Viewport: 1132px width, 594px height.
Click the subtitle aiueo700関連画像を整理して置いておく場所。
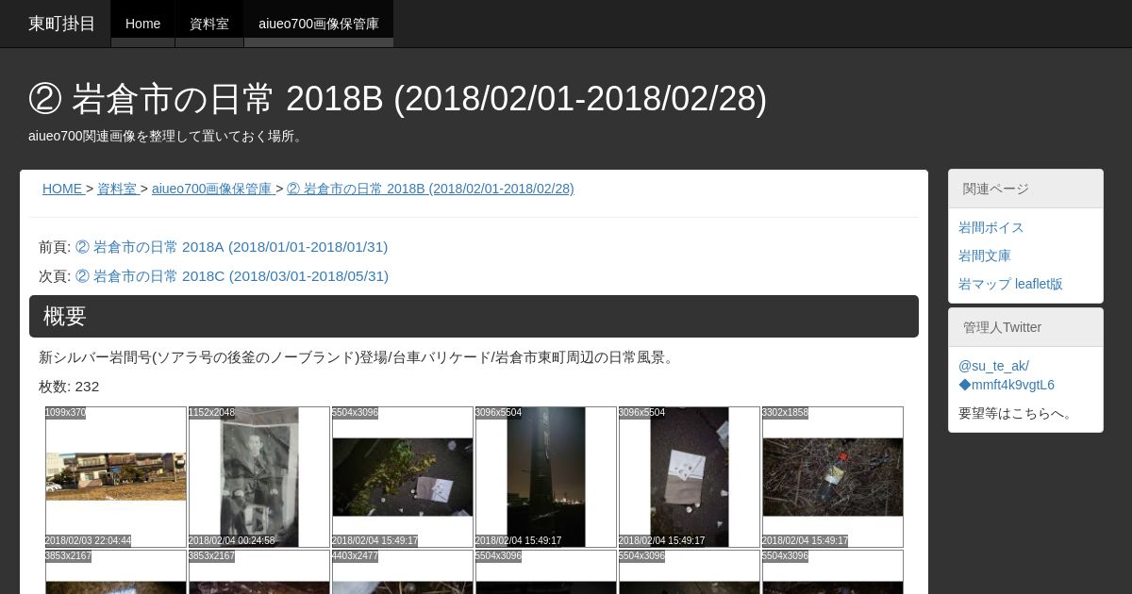tap(167, 136)
